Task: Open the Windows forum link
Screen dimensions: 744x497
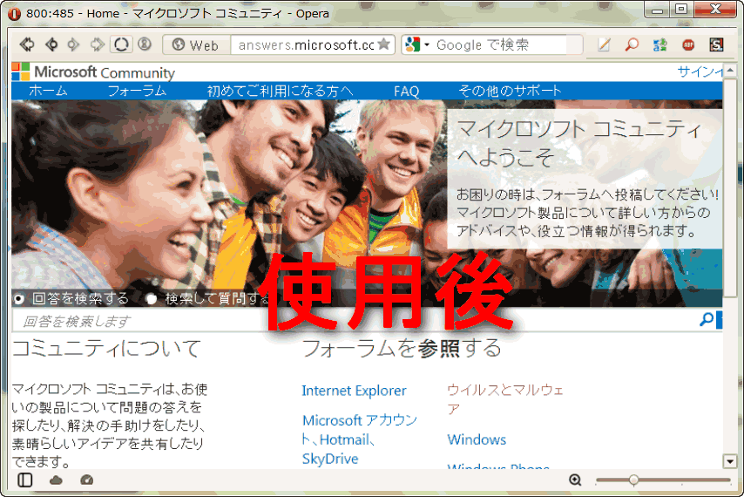Action: click(477, 439)
